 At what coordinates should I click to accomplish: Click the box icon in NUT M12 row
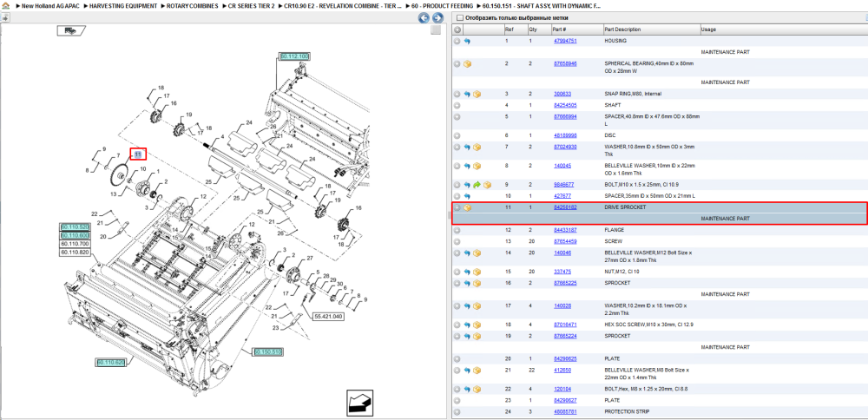(477, 272)
